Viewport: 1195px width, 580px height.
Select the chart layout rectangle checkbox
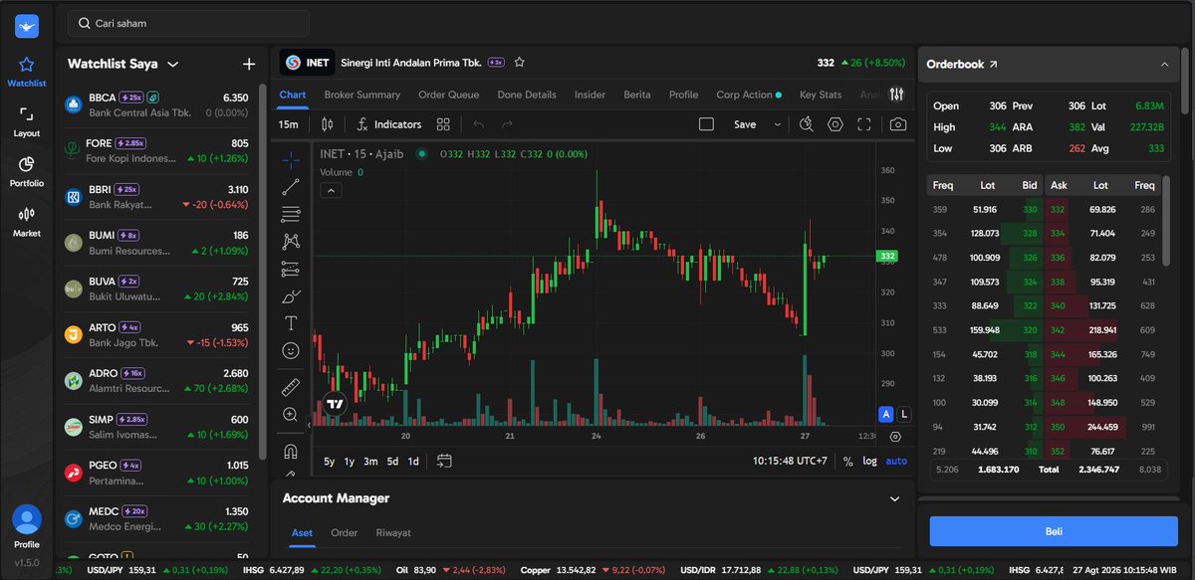(706, 124)
